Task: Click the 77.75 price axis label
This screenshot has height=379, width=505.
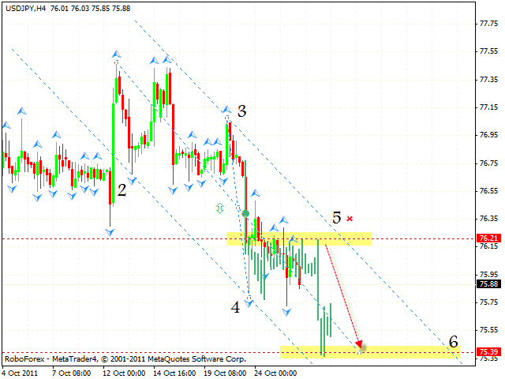Action: click(x=488, y=24)
